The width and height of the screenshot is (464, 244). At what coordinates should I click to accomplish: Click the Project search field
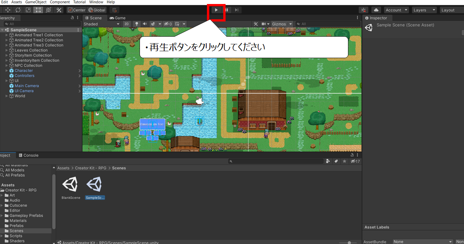pyautogui.click(x=276, y=161)
